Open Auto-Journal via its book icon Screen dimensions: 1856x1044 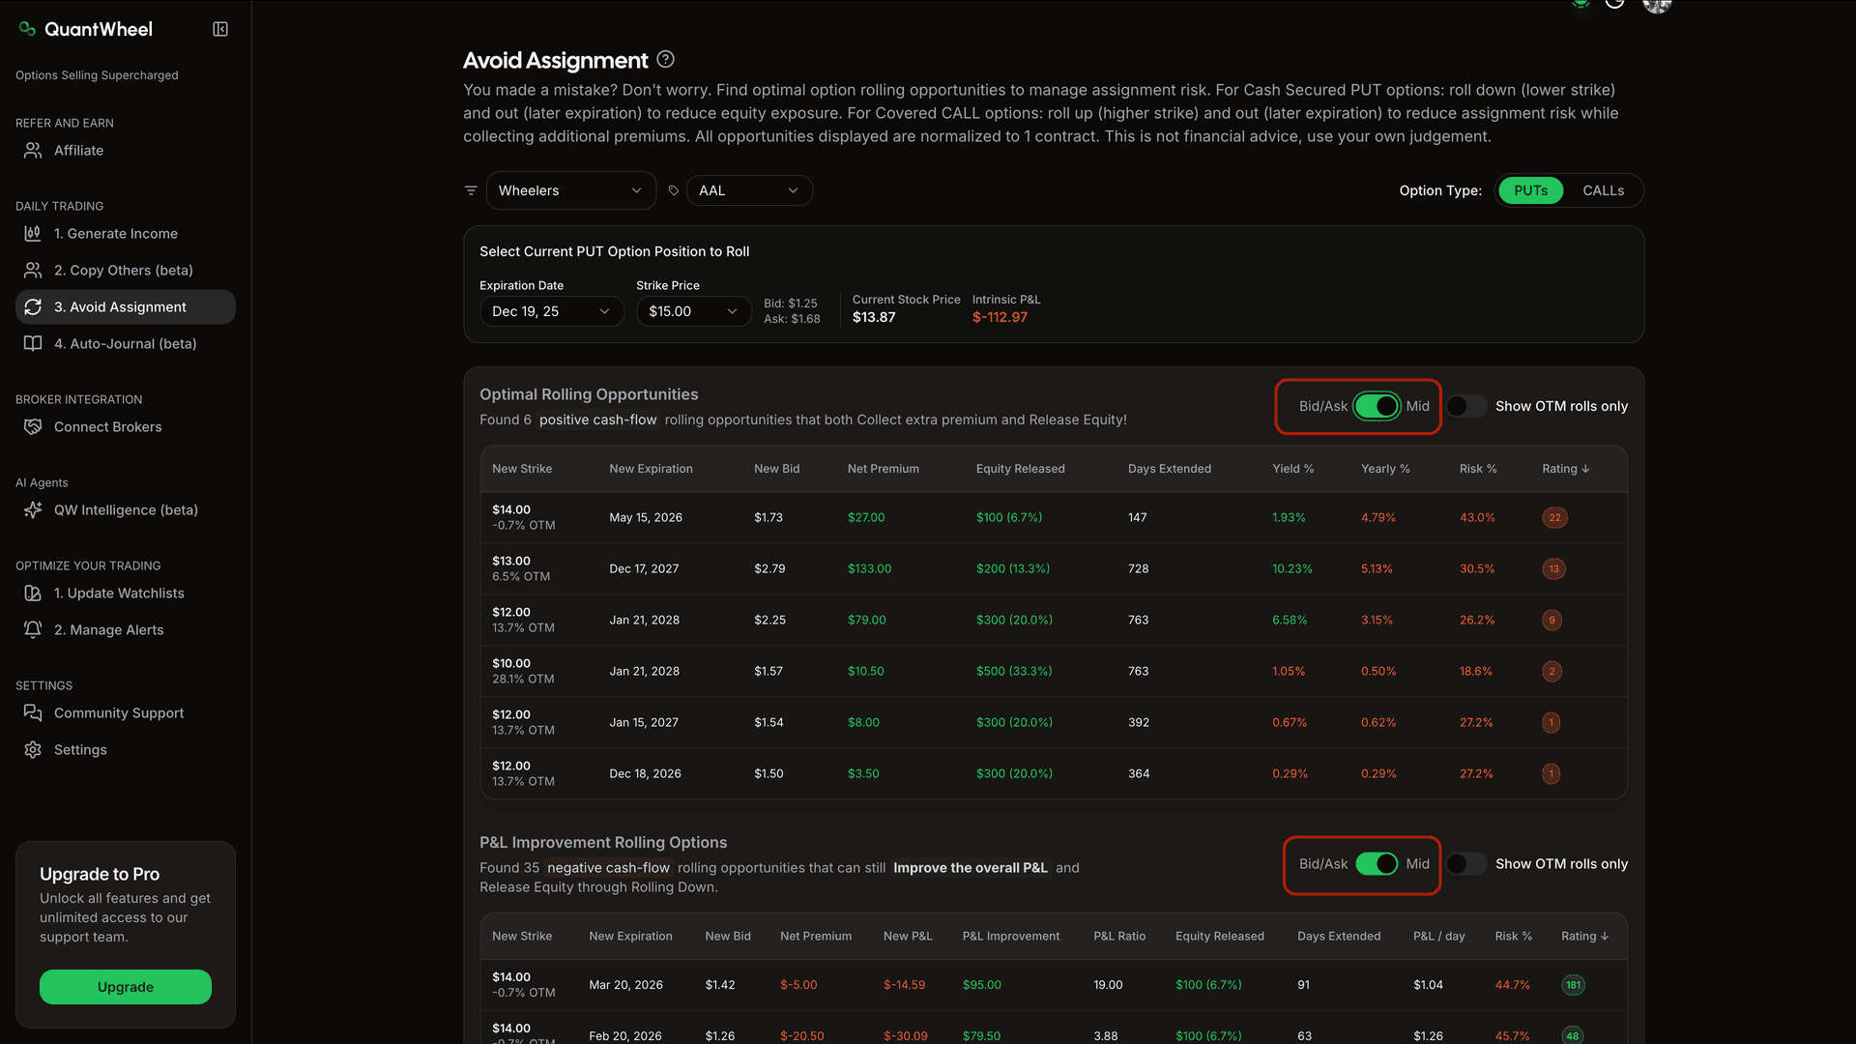point(32,343)
